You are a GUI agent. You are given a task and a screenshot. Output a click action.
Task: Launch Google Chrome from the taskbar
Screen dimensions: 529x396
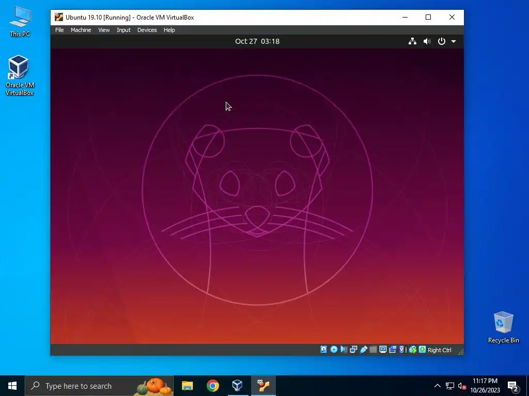(212, 386)
